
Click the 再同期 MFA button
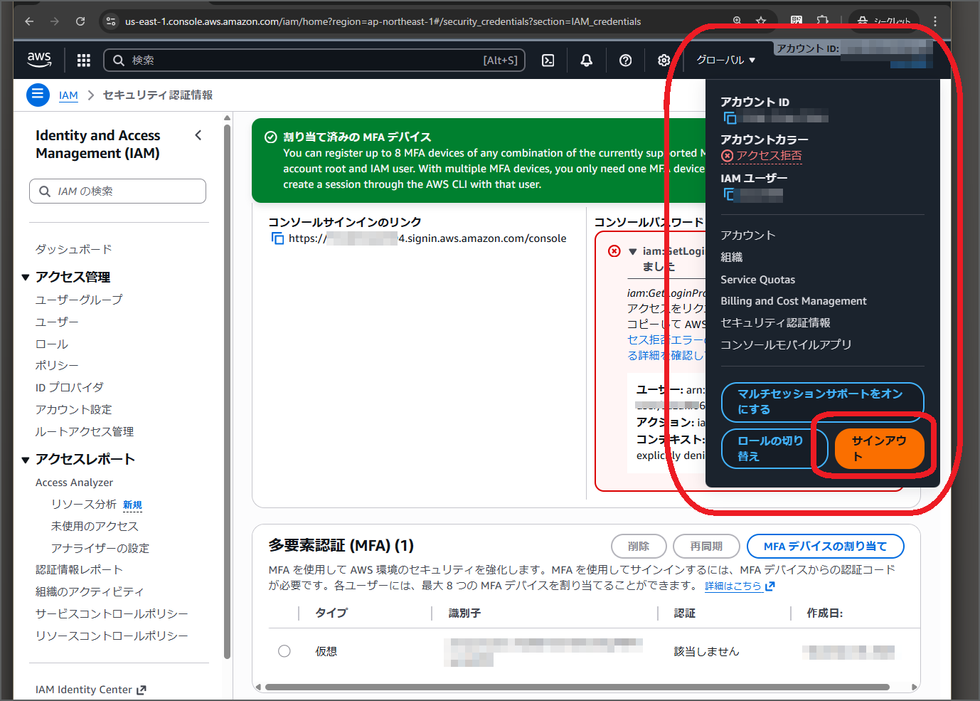(x=706, y=547)
